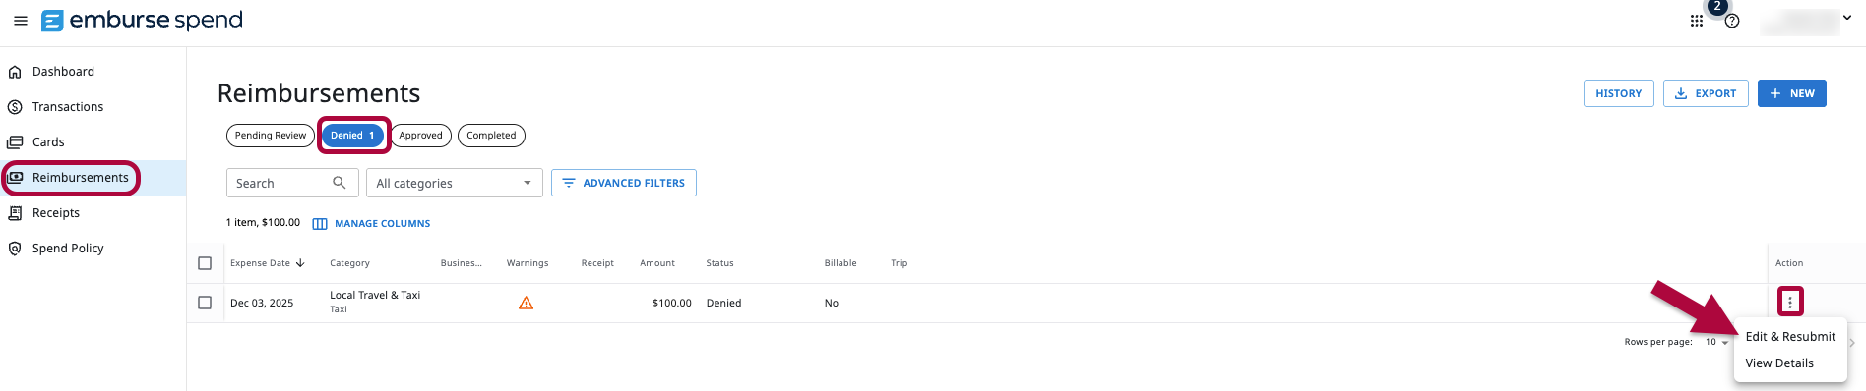This screenshot has width=1866, height=391.
Task: Click the help question mark icon
Action: coord(1732,21)
